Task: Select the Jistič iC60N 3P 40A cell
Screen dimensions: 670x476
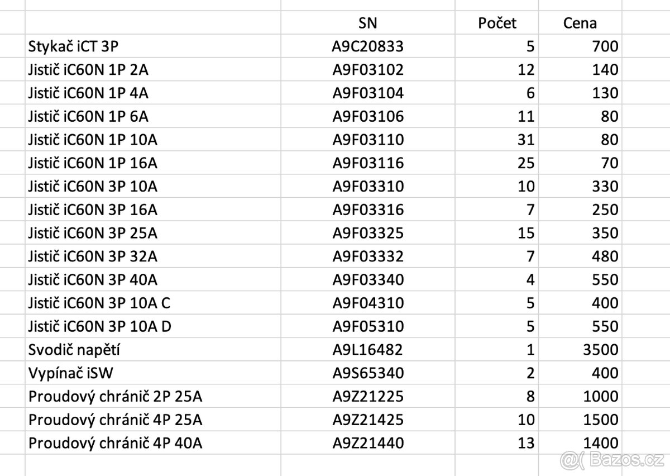Action: (x=93, y=279)
